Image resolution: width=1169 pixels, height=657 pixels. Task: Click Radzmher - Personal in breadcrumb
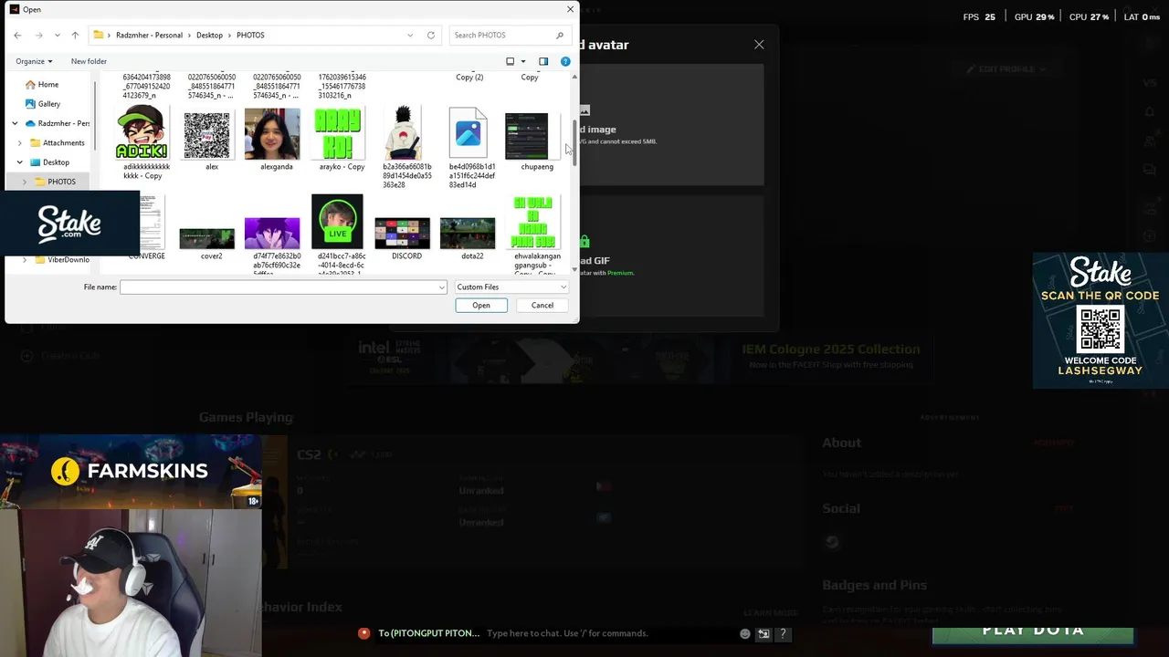point(149,35)
